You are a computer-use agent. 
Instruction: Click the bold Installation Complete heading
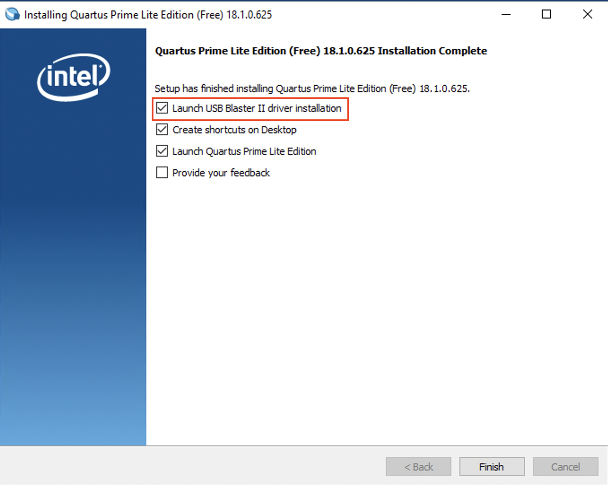click(321, 51)
